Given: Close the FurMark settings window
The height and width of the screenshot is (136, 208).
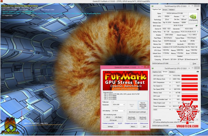Looking at the screenshot, I should pos(147,67).
